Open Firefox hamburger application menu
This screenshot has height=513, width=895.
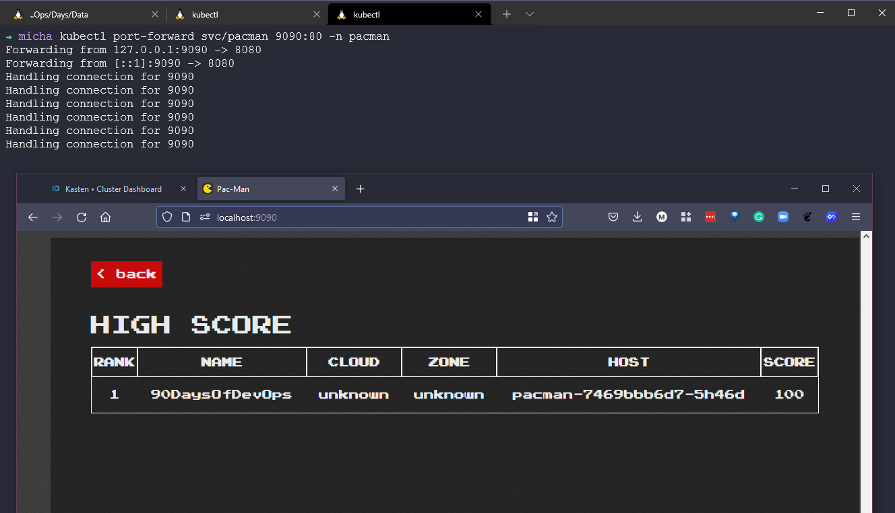pyautogui.click(x=856, y=217)
